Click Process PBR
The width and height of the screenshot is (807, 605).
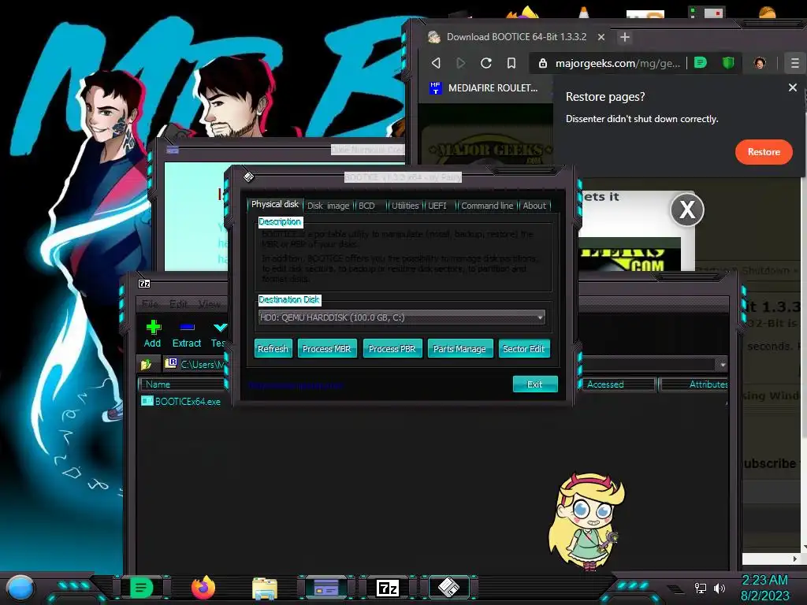coord(392,349)
